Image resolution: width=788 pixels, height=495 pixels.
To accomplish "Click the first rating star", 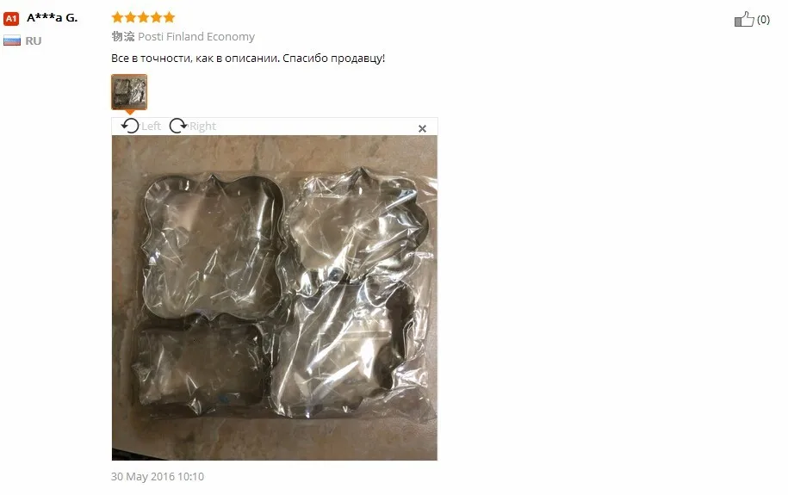I will click(117, 17).
